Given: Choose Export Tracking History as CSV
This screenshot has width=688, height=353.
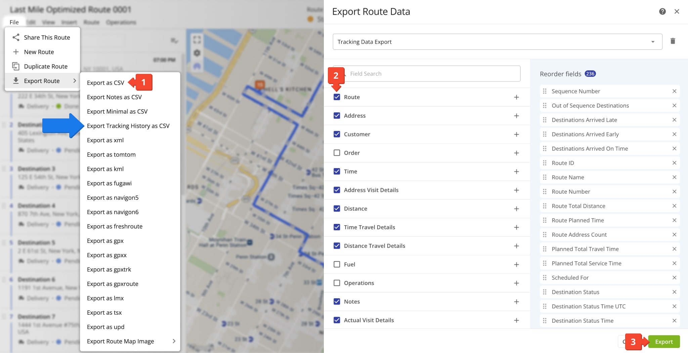Looking at the screenshot, I should pyautogui.click(x=128, y=126).
